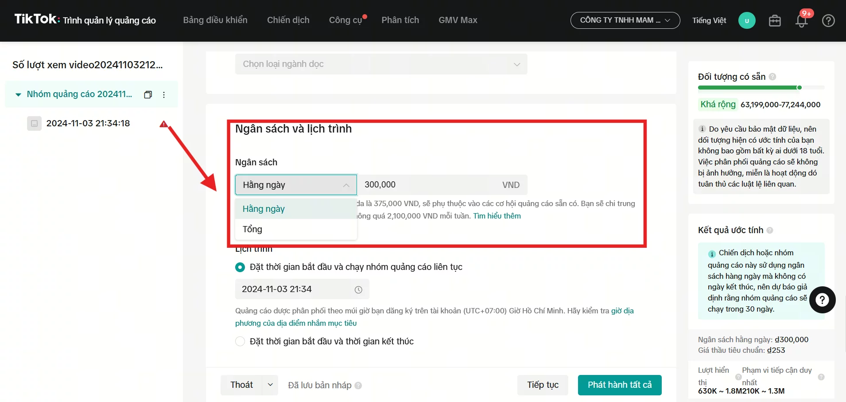
Task: Click the 2024-11-03 21:34 start time field
Action: coord(302,289)
